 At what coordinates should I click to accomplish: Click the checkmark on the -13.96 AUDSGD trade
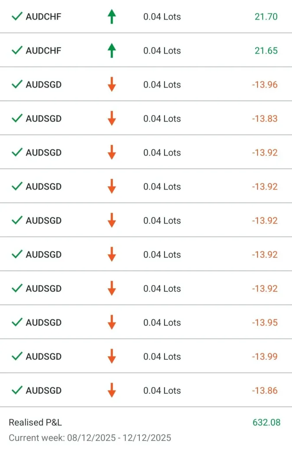tap(17, 84)
